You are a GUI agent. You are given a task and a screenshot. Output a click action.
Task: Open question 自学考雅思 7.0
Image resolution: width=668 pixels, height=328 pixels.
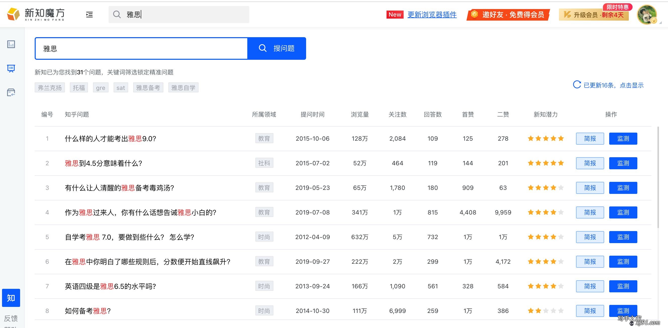pyautogui.click(x=129, y=237)
